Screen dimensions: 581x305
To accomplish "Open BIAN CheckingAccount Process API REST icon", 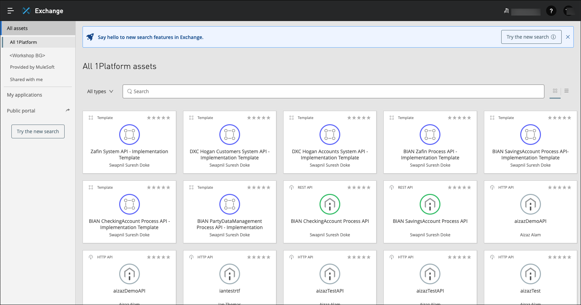I will click(x=330, y=204).
